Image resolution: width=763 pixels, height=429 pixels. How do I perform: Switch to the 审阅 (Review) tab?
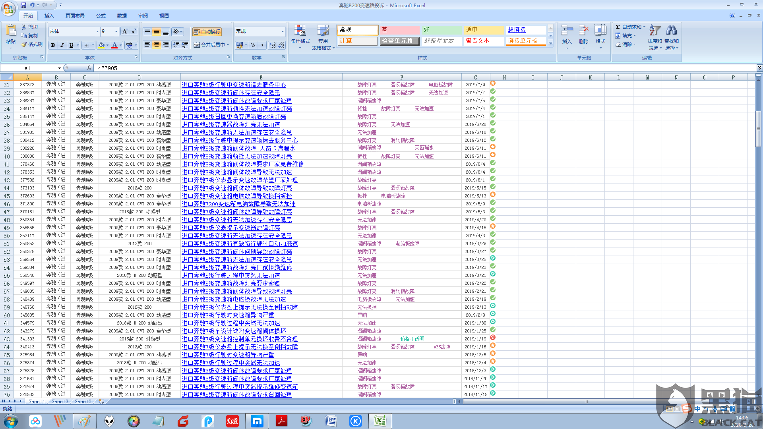coord(143,16)
